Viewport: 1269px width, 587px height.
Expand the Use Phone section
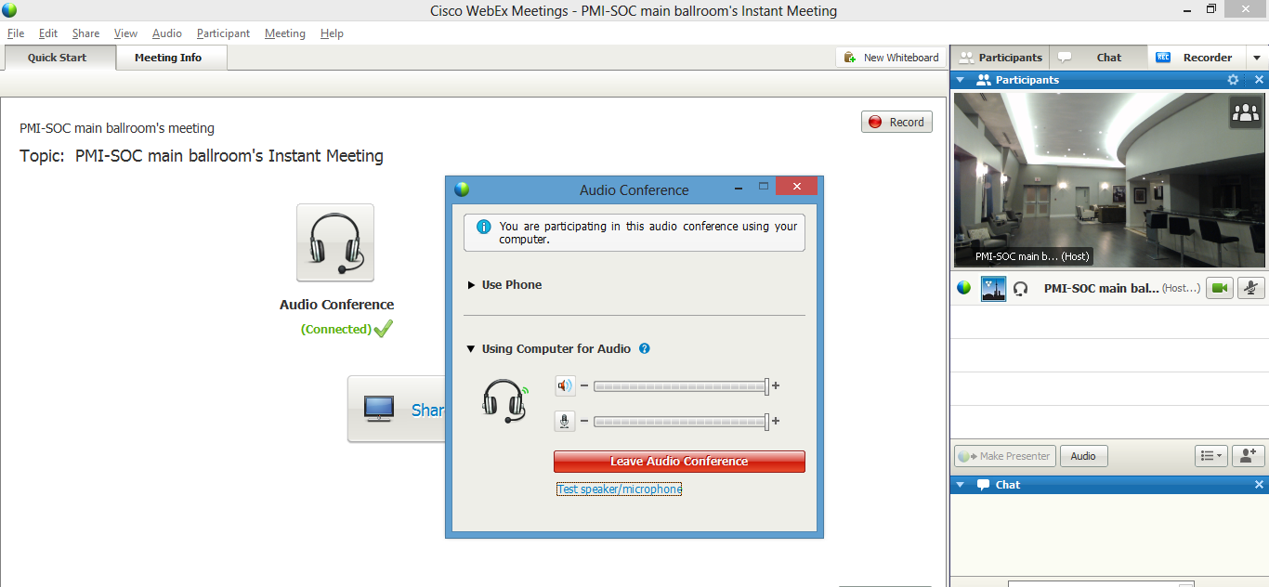tap(472, 285)
